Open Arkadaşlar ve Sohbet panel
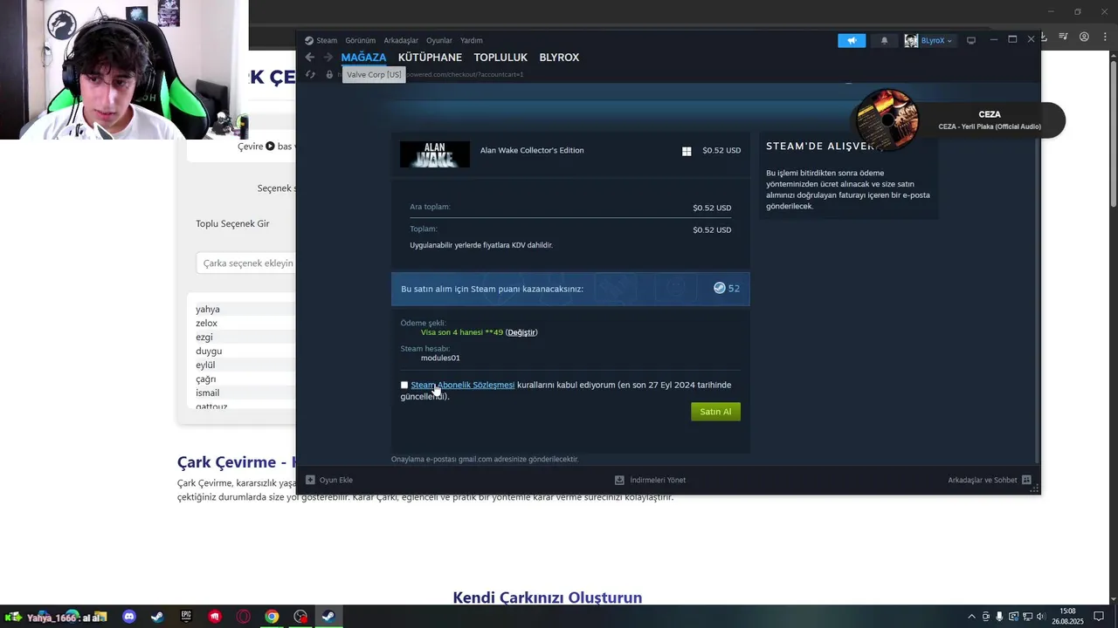Viewport: 1118px width, 628px height. pos(990,480)
